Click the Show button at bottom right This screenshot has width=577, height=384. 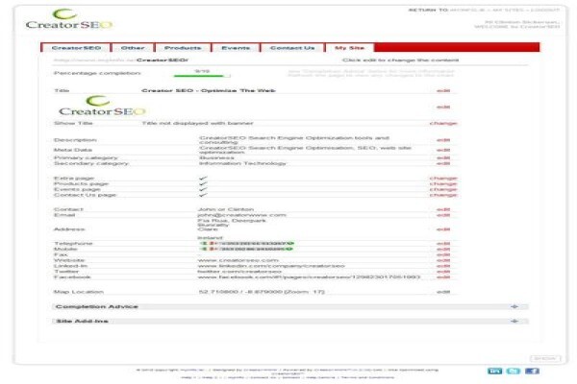pos(545,358)
